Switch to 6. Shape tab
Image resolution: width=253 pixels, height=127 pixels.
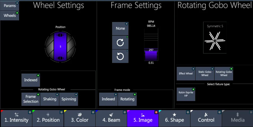point(174,119)
